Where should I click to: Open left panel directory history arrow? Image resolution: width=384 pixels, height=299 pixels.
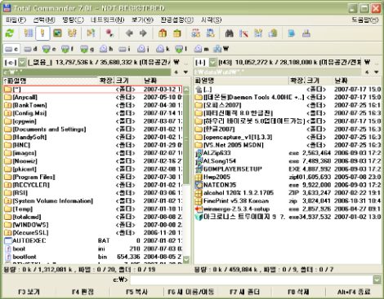(185, 73)
